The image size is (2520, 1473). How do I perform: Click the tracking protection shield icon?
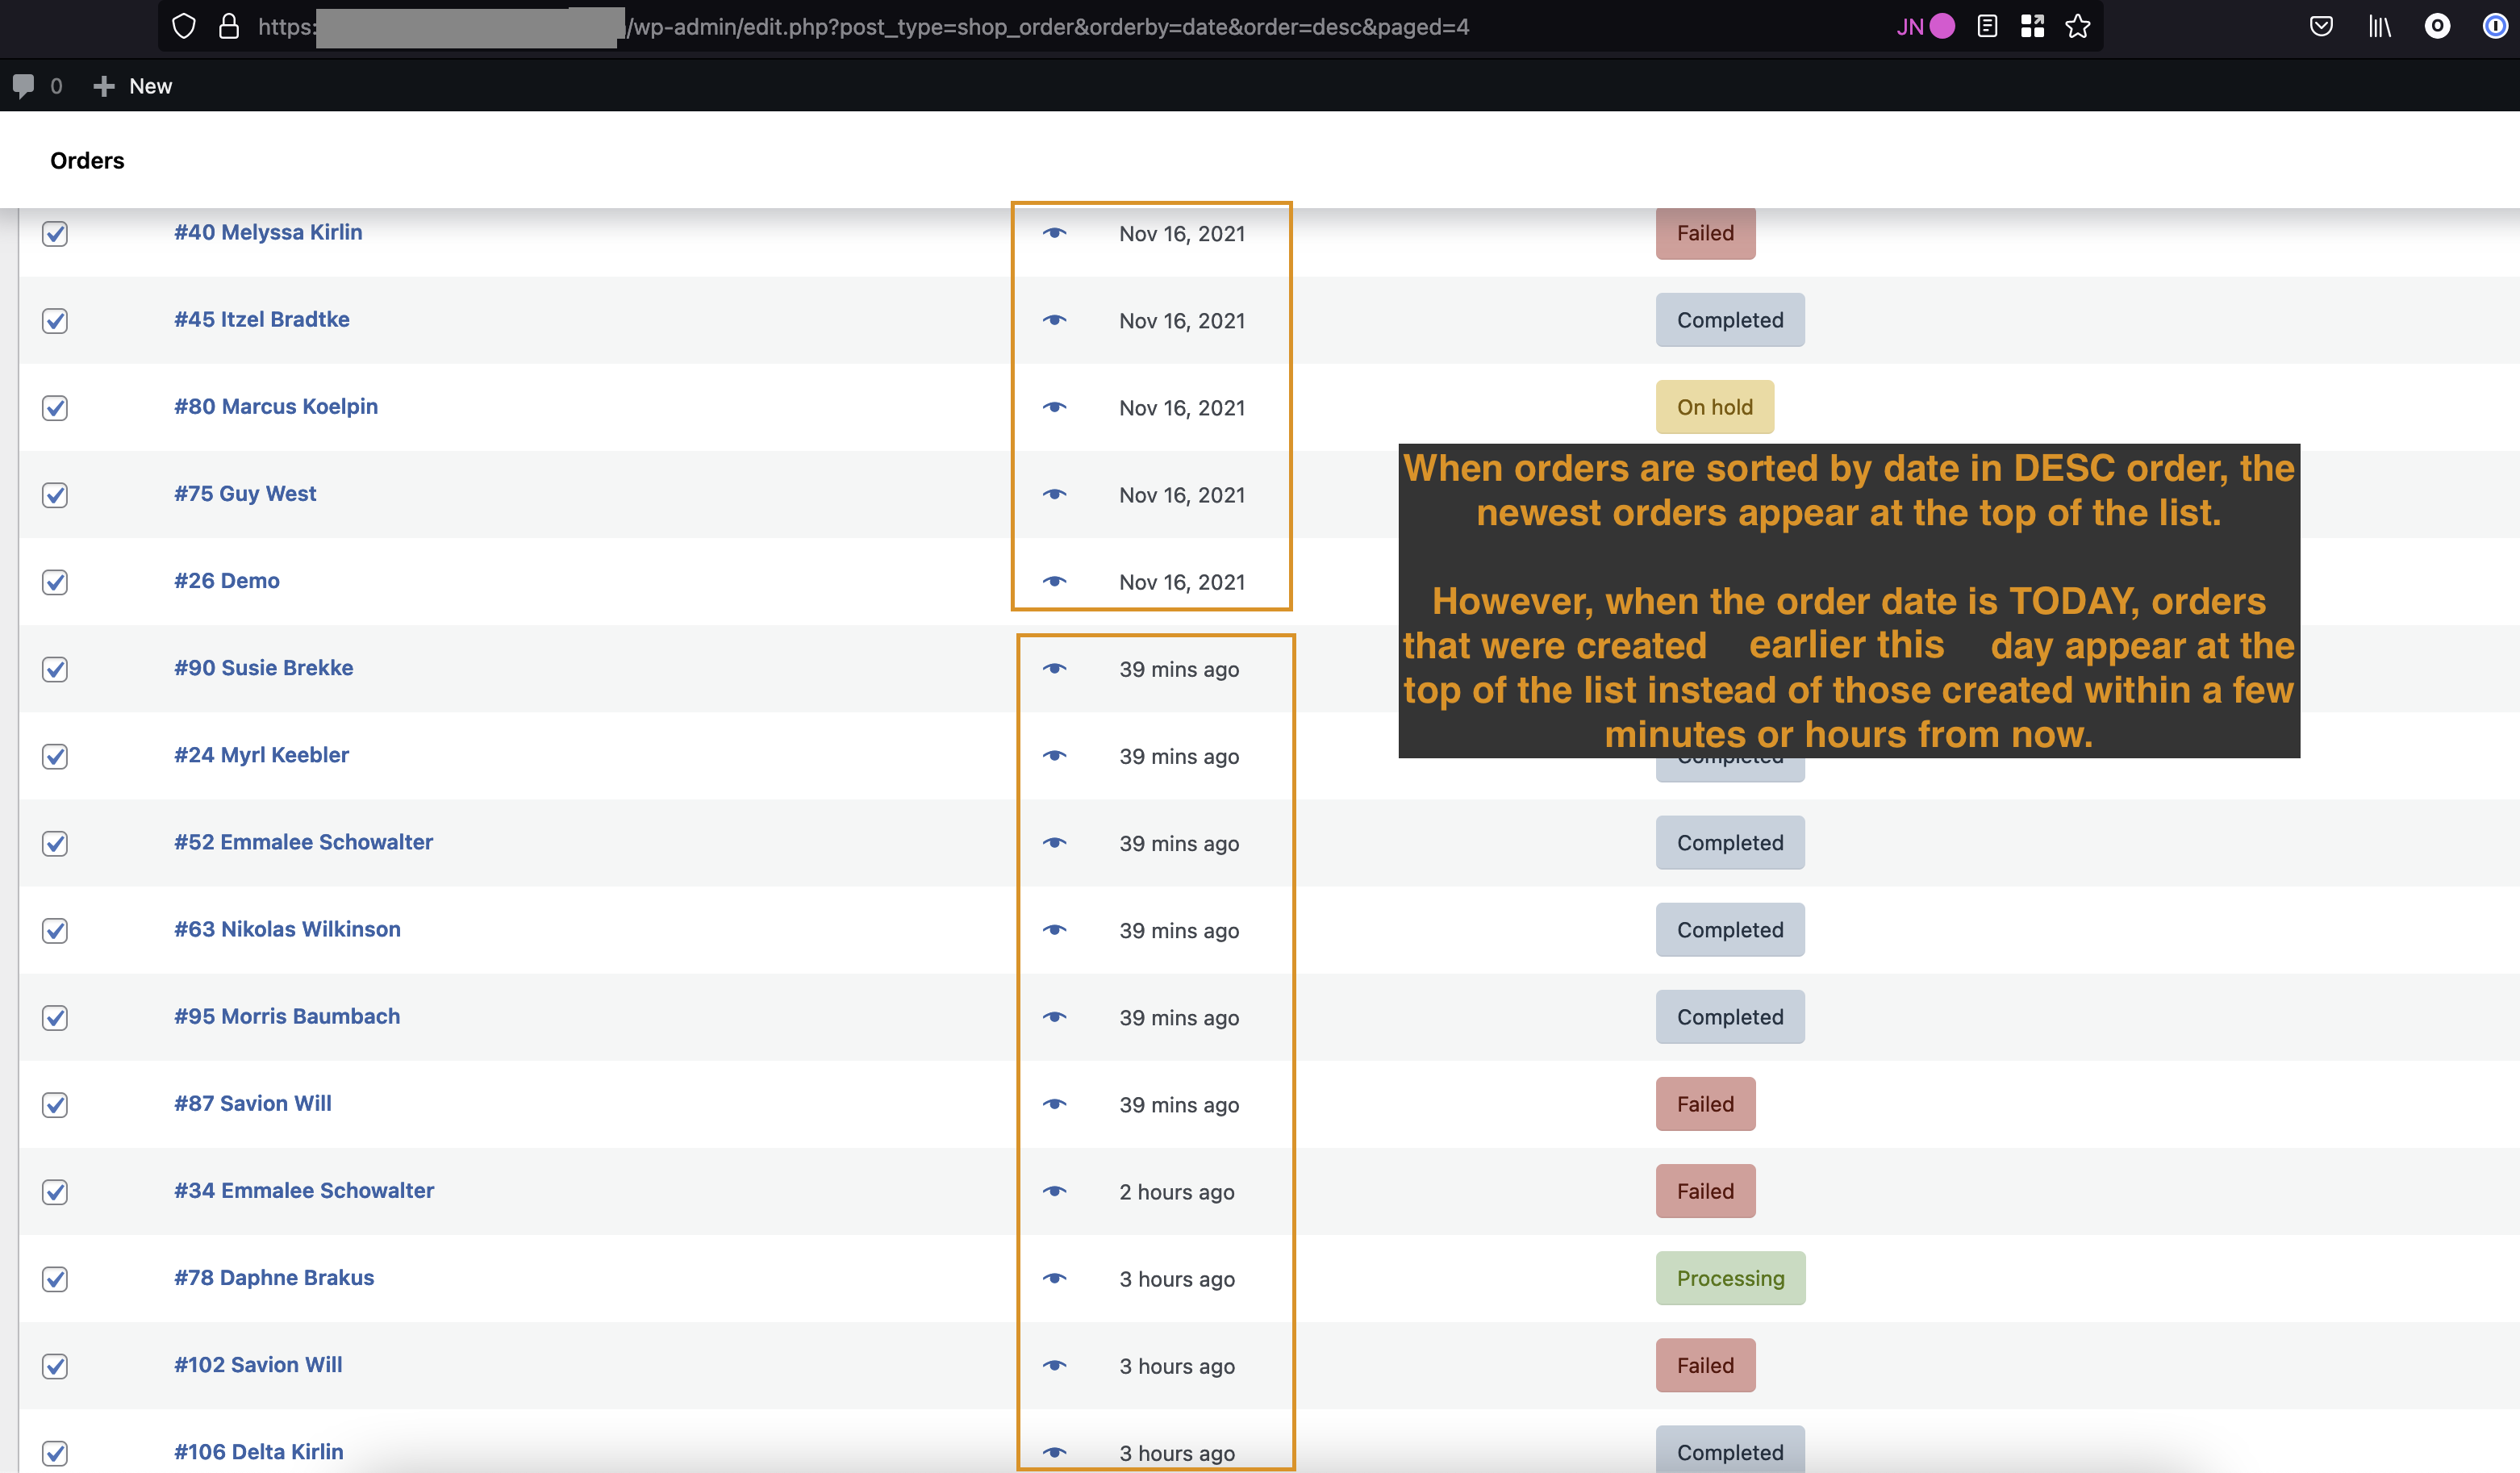pyautogui.click(x=184, y=26)
